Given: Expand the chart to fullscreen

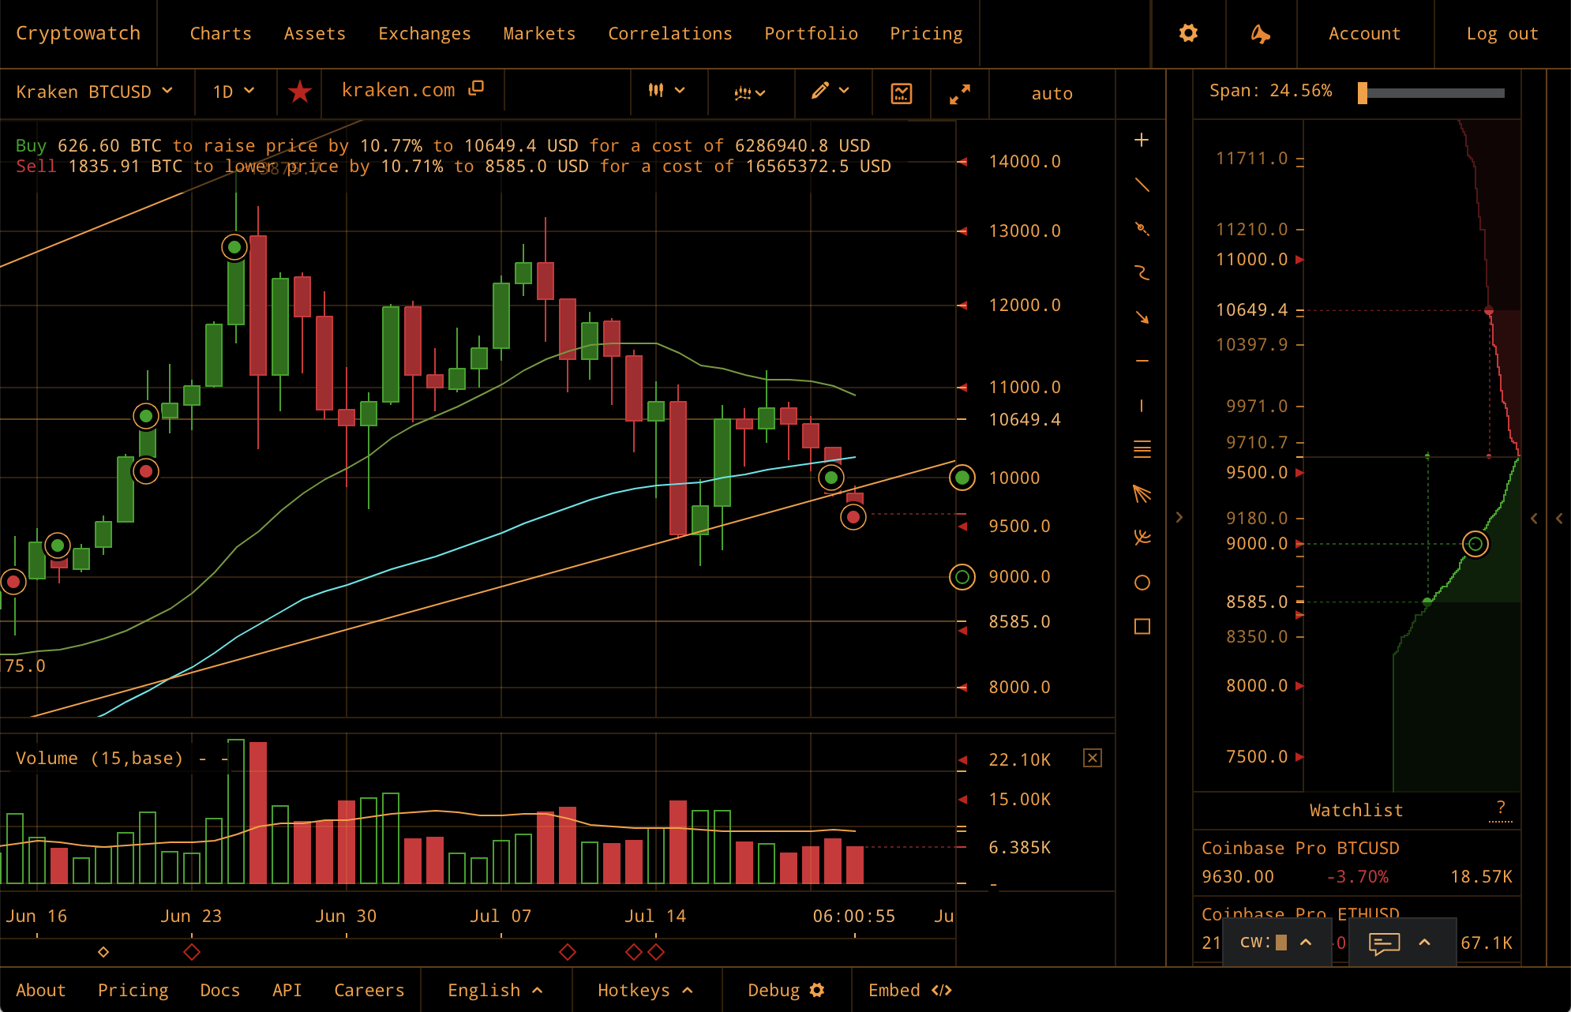Looking at the screenshot, I should 959,94.
